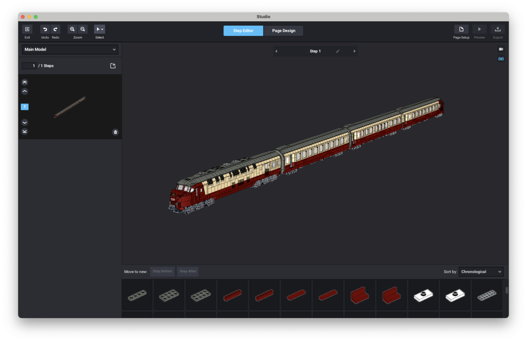
Task: Toggle the 3D glasses view mode
Action: coord(501,58)
